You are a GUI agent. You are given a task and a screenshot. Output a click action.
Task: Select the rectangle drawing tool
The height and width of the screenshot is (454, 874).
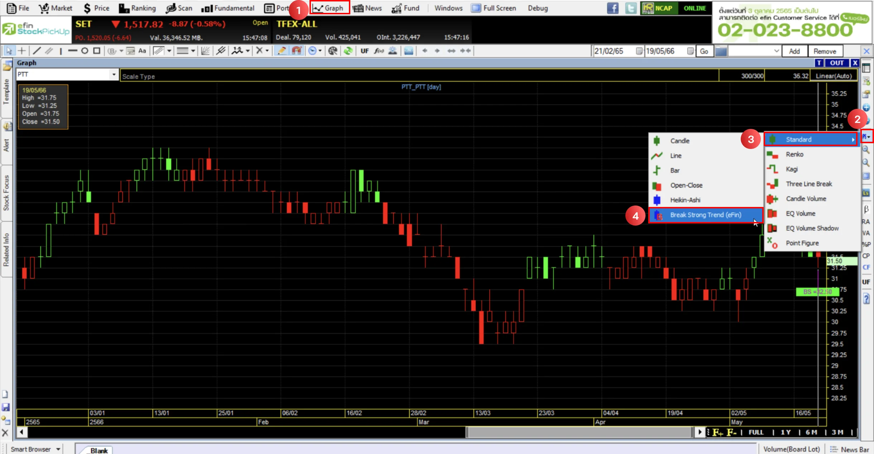tap(97, 51)
